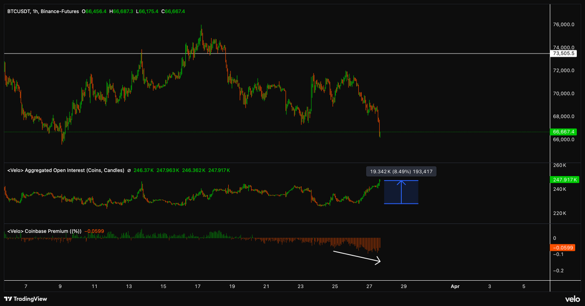This screenshot has width=585, height=306.
Task: Click the Apr label on the time axis
Action: tap(455, 287)
